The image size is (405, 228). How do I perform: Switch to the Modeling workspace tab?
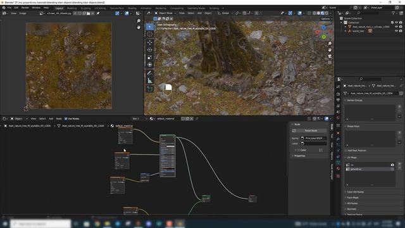(x=72, y=8)
